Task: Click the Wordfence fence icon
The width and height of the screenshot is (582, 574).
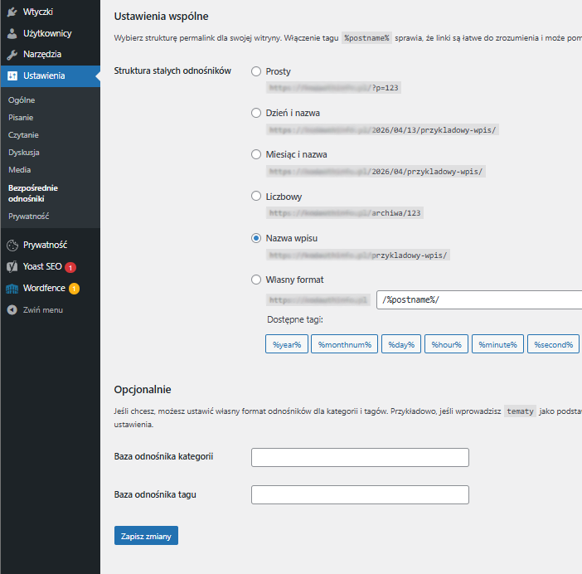Action: pyautogui.click(x=12, y=289)
